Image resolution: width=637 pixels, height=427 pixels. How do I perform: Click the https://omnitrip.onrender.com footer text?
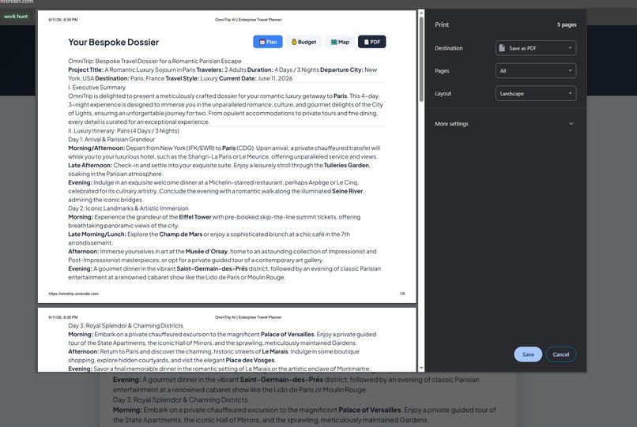click(73, 294)
